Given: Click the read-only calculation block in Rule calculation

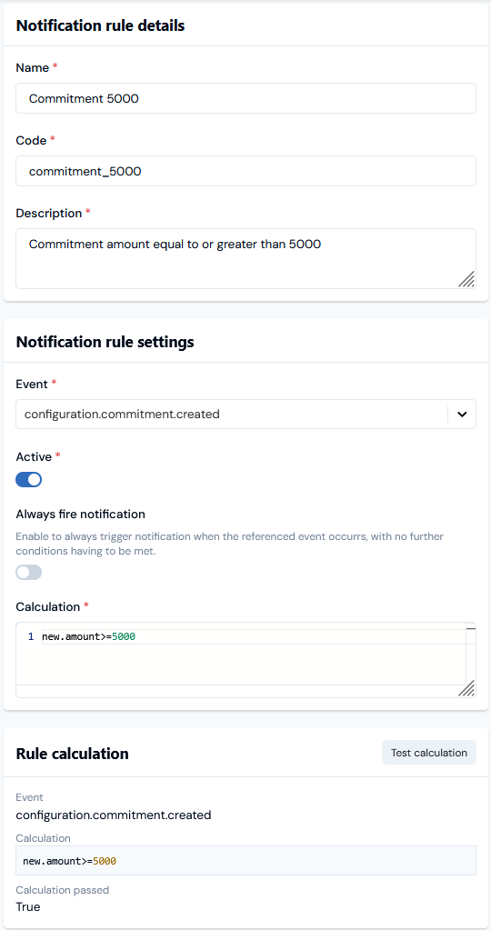Looking at the screenshot, I should click(x=245, y=861).
